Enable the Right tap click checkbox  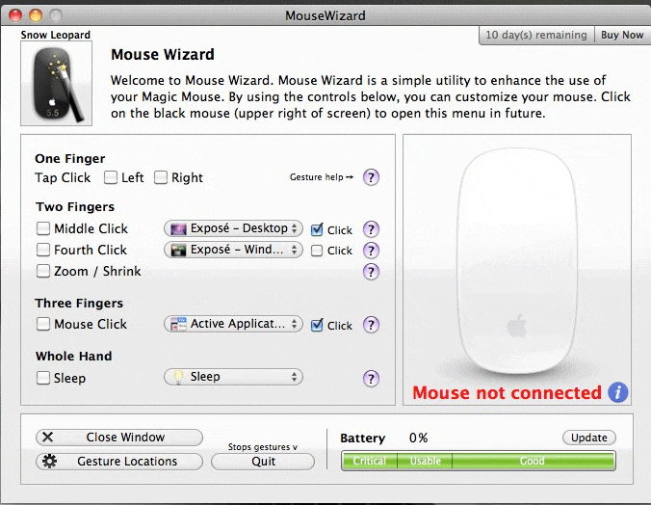tap(161, 177)
